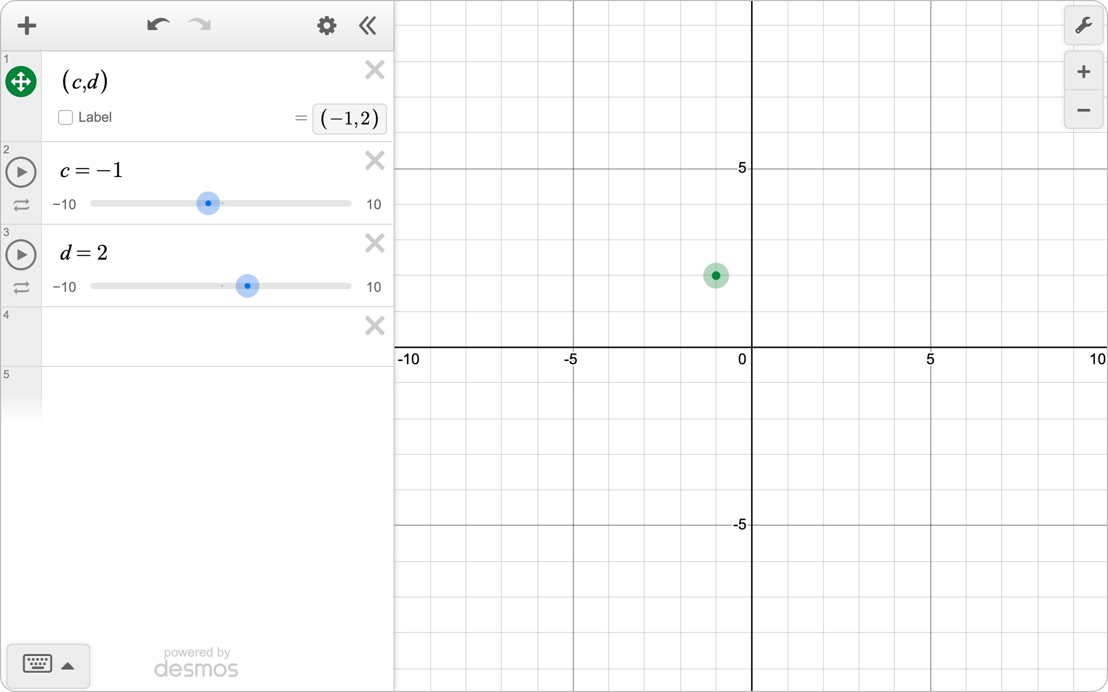This screenshot has width=1108, height=692.
Task: Delete the d = 2 expression
Action: pyautogui.click(x=375, y=243)
